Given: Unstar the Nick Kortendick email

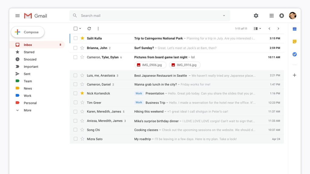Looking at the screenshot, I should 82,93.
